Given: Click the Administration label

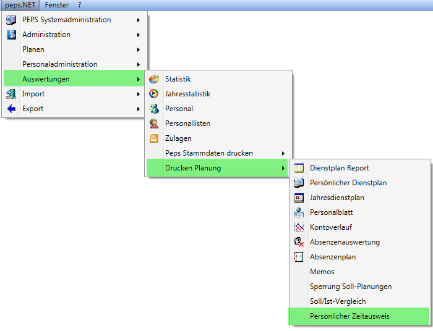Looking at the screenshot, I should coord(46,35).
